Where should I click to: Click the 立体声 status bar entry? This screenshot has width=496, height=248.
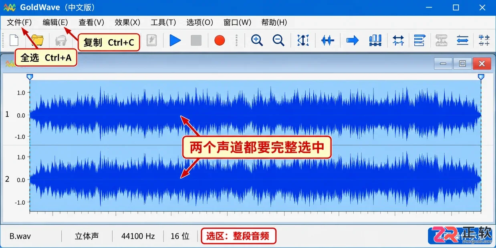[x=87, y=236]
